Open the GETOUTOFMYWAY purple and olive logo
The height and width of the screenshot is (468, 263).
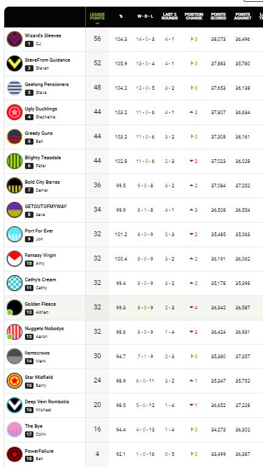tap(15, 210)
